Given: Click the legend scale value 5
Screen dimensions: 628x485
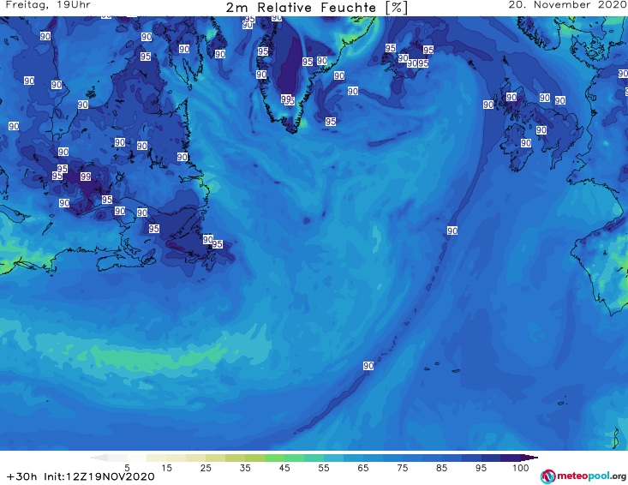Looking at the screenshot, I should tap(127, 468).
